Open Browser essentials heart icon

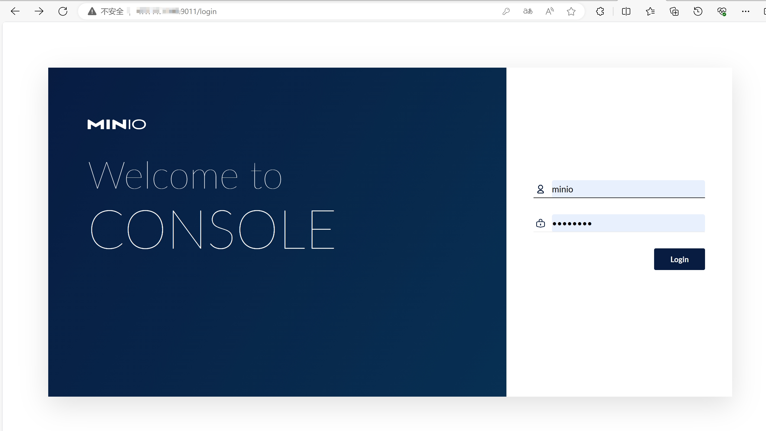722,11
